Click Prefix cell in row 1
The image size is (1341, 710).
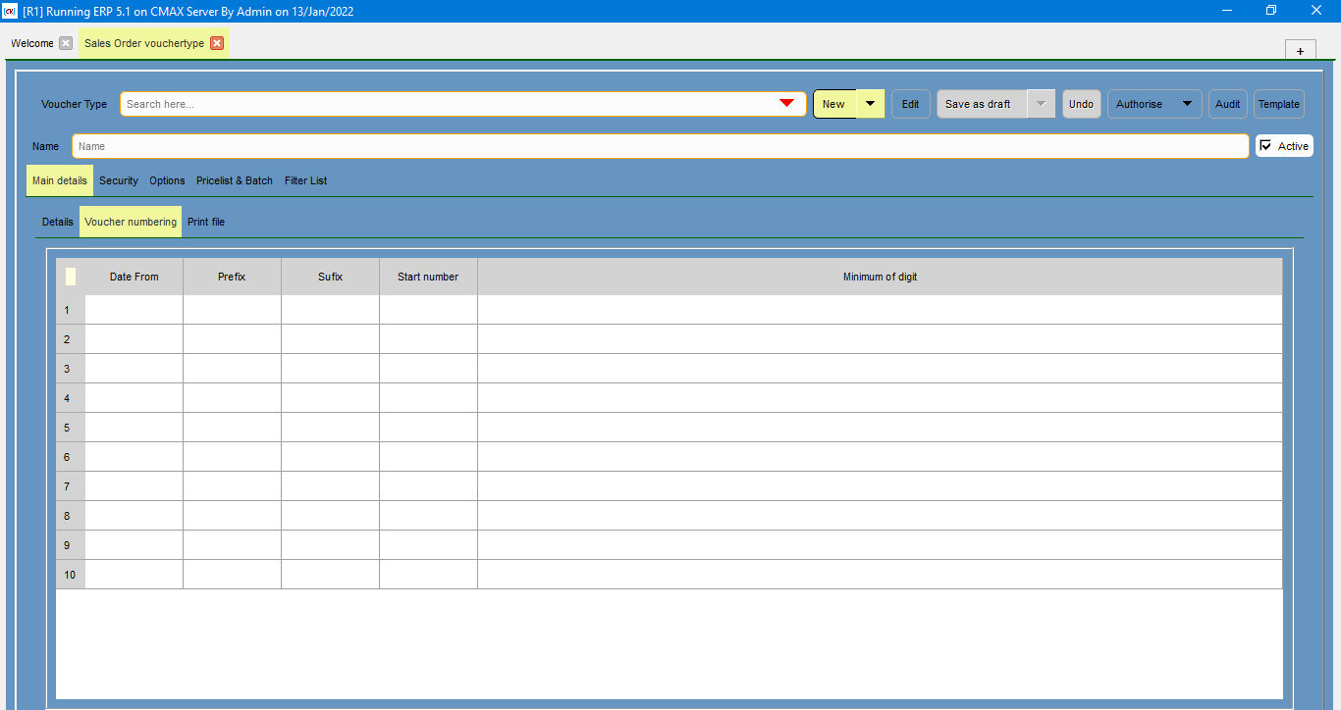point(232,310)
